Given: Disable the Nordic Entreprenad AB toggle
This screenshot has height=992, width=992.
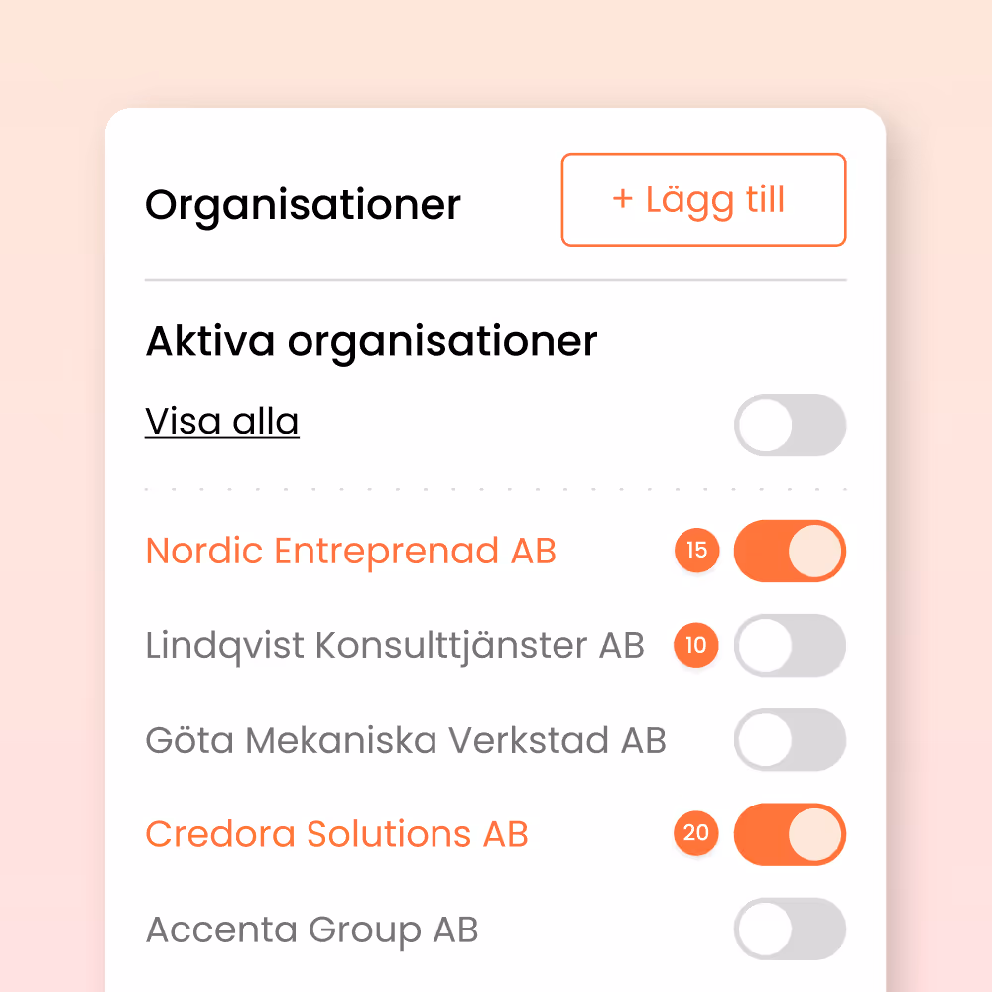Looking at the screenshot, I should coord(790,551).
